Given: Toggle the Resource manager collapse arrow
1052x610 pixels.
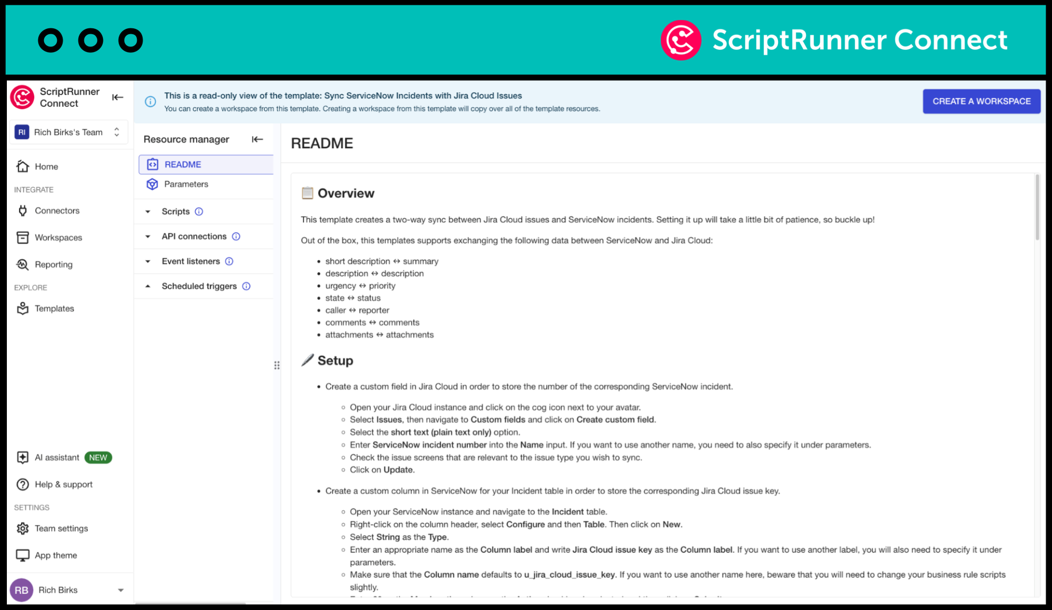Looking at the screenshot, I should click(x=257, y=139).
